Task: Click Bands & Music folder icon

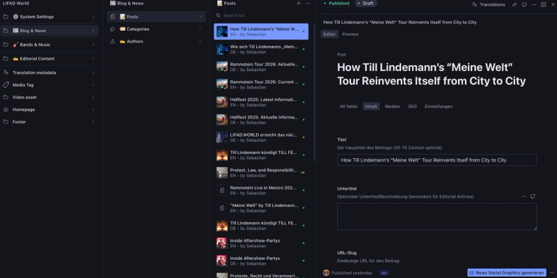Action: 6,45
